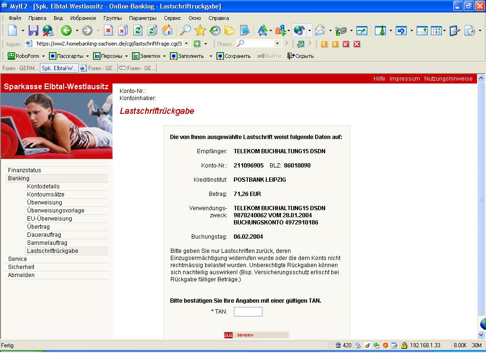Click the Stop all pages icon
This screenshot has height=353, width=486.
click(x=123, y=30)
